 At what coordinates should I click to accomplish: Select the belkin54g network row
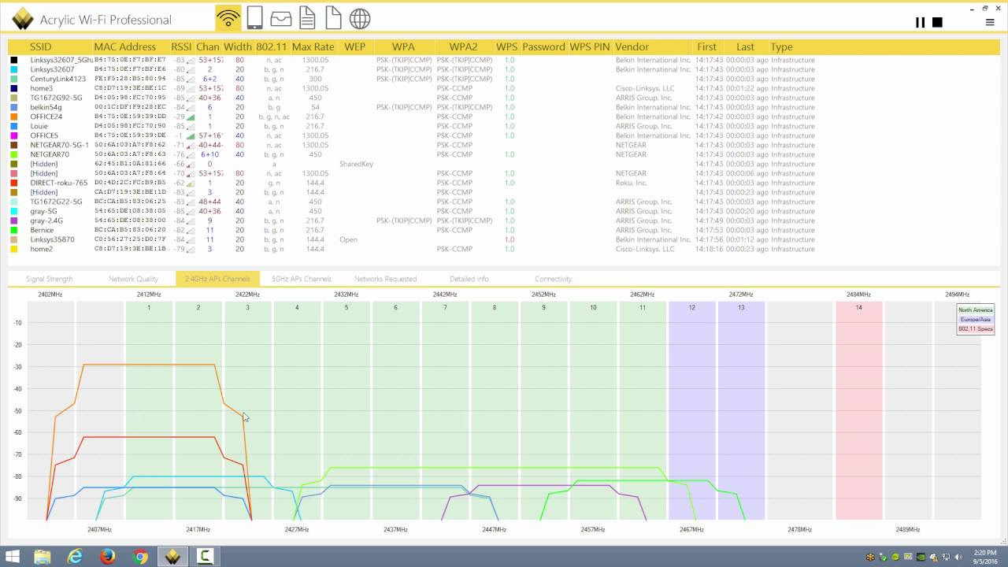click(504, 107)
